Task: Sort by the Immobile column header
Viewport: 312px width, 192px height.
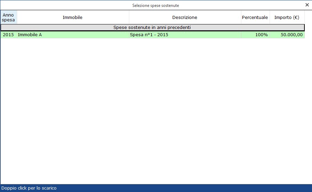Action: coord(73,17)
